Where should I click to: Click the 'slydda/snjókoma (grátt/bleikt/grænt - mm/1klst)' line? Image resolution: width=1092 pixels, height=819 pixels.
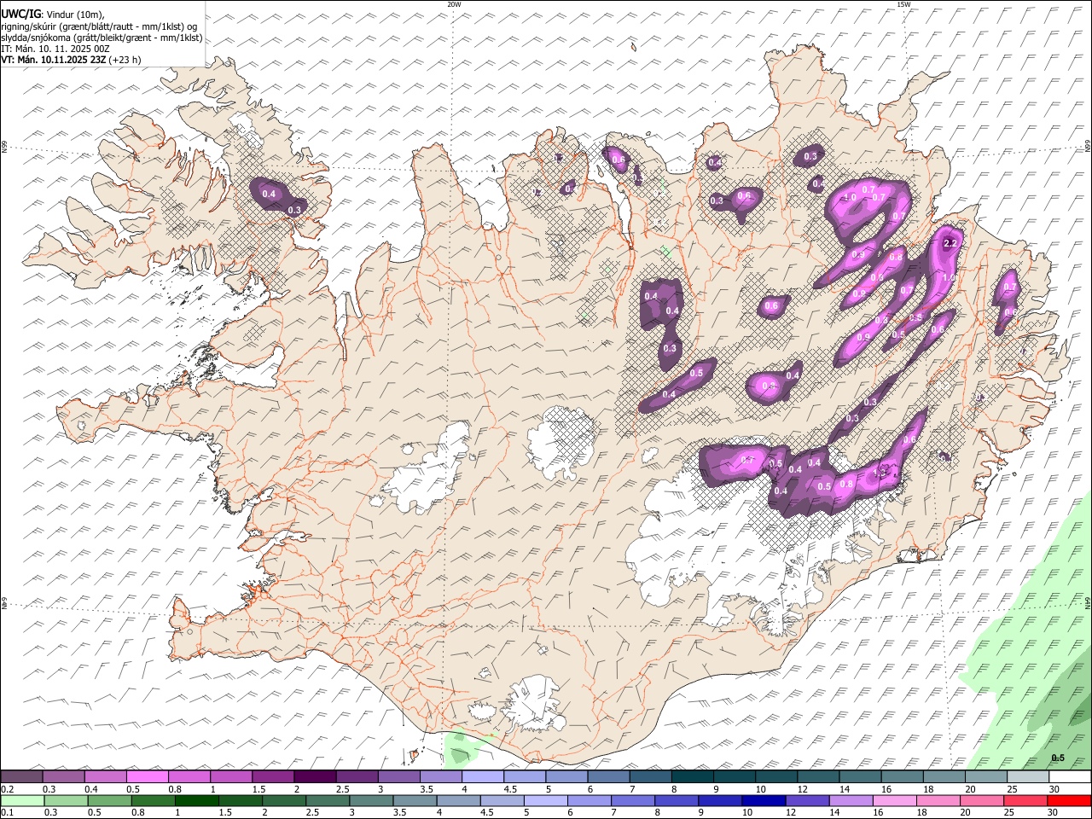point(102,38)
